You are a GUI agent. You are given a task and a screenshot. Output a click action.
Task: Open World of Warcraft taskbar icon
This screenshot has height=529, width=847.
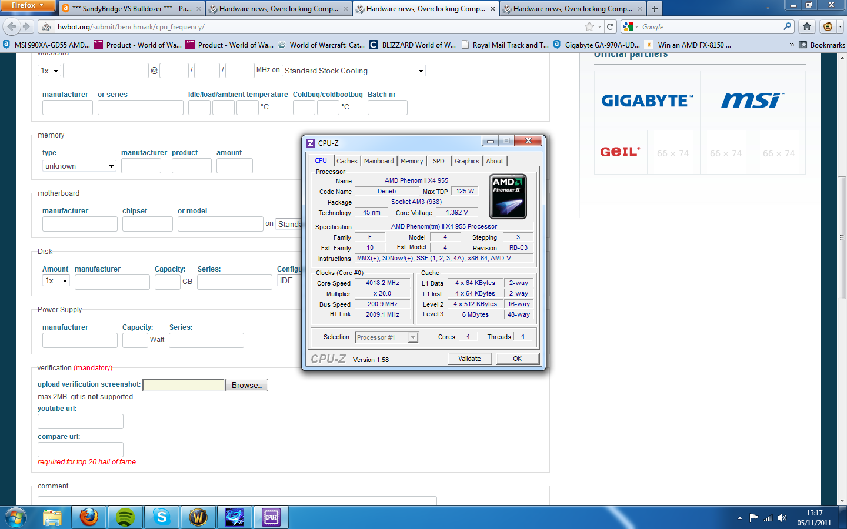[x=198, y=517]
